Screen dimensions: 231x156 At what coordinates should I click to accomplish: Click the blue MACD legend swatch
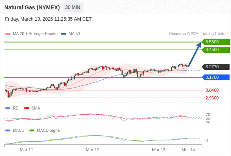coord(8,131)
